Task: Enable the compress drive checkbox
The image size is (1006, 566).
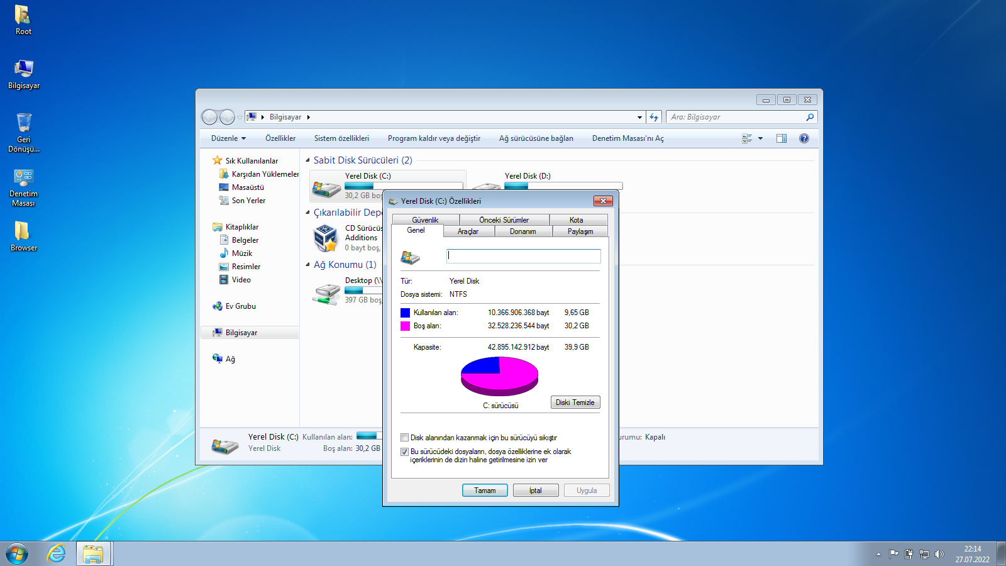Action: pos(405,438)
